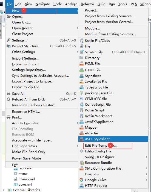Click the Kotlin Worksheet icon
151x192 pixels.
pos(81,116)
